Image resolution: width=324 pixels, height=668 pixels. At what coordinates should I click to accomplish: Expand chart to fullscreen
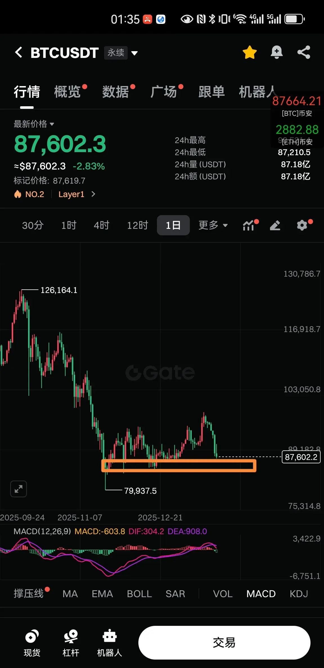pos(19,489)
